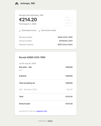Open the receipt document thumbnail illustration

coord(69,20)
